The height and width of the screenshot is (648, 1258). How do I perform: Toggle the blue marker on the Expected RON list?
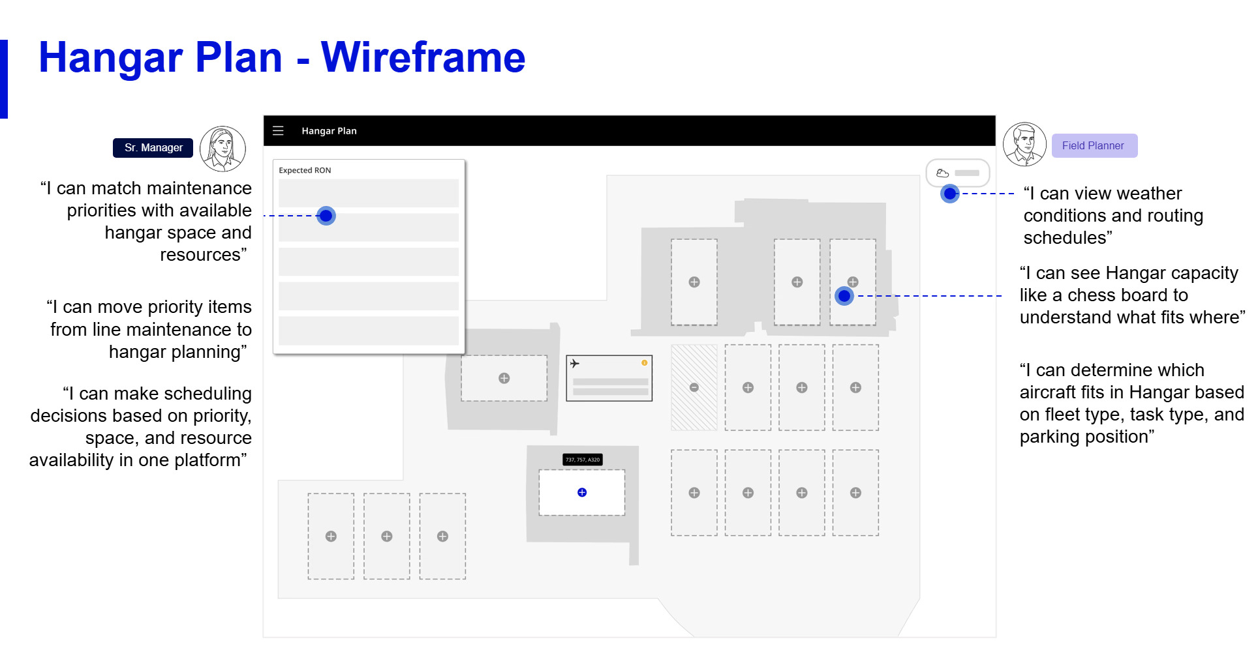[x=326, y=215]
